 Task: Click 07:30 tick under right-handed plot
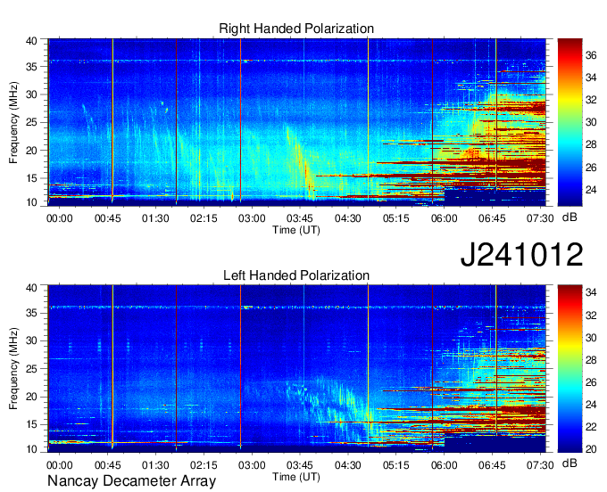coord(540,218)
